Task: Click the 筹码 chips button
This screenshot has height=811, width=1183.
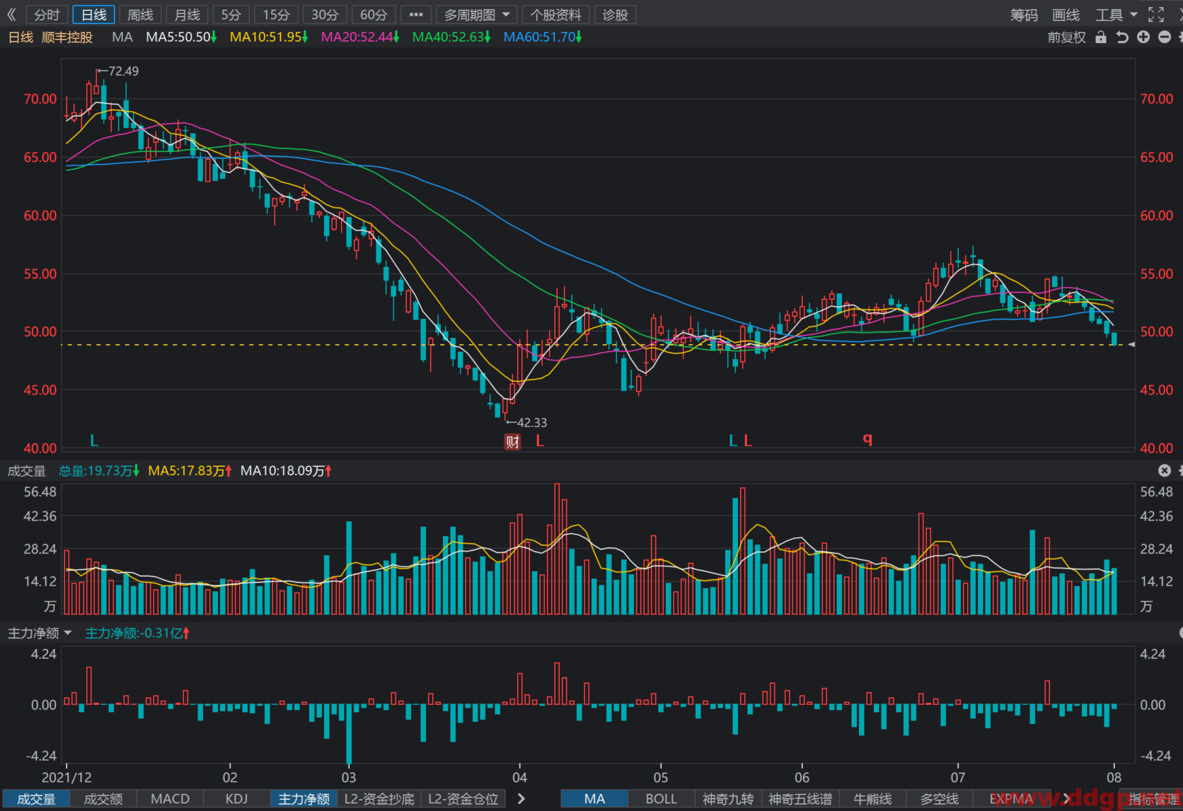Action: tap(1024, 14)
